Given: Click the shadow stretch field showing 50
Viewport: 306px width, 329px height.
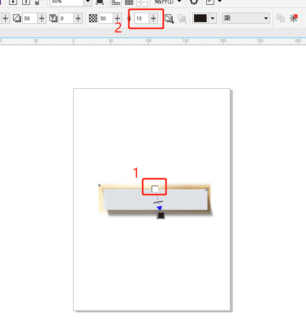Looking at the screenshot, I should [x=30, y=18].
